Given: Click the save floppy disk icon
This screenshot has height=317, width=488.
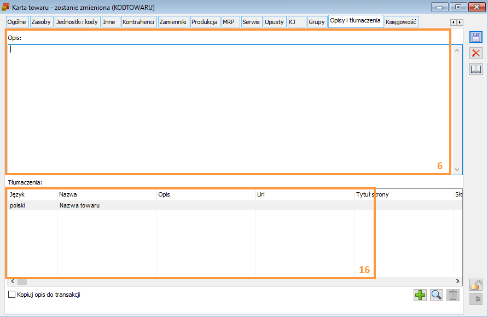Looking at the screenshot, I should [x=476, y=37].
